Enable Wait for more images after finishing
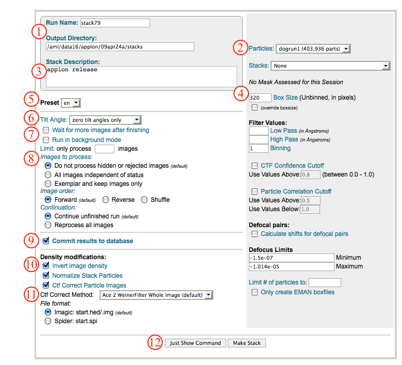The width and height of the screenshot is (402, 365). pyautogui.click(x=46, y=130)
